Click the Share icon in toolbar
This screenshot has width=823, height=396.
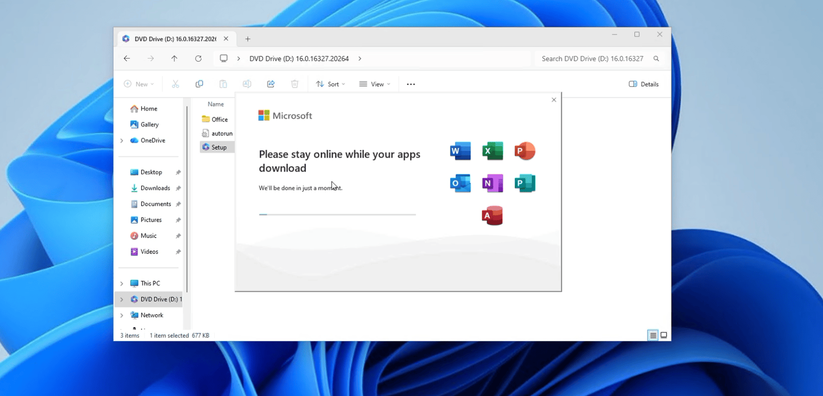[271, 84]
